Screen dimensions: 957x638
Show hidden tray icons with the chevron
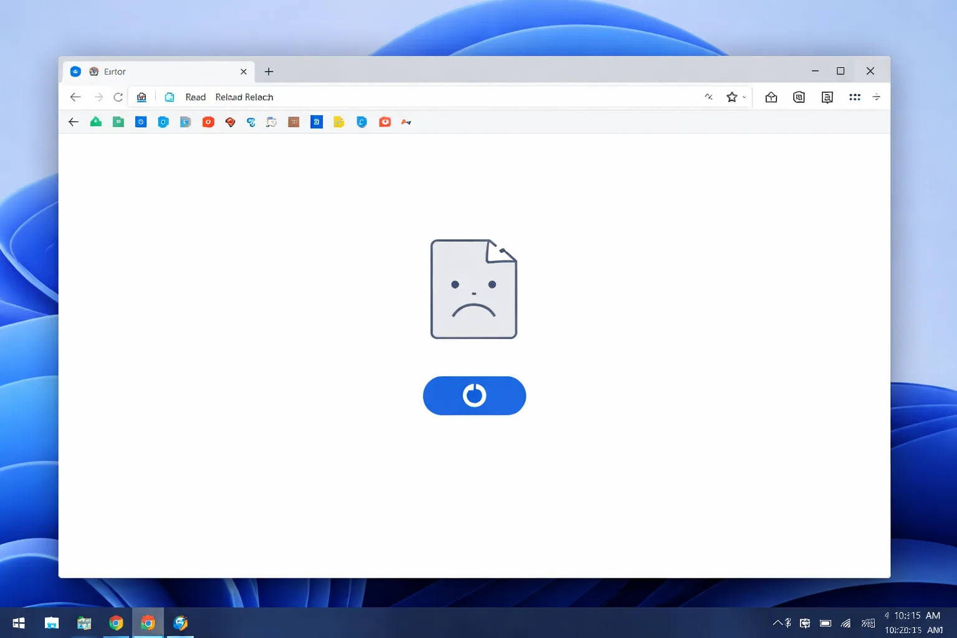click(x=777, y=623)
